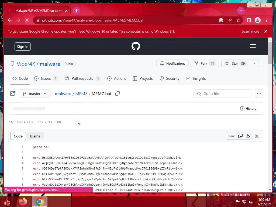Image resolution: width=276 pixels, height=207 pixels.
Task: Click the scrollbar up arrow
Action: (270, 40)
